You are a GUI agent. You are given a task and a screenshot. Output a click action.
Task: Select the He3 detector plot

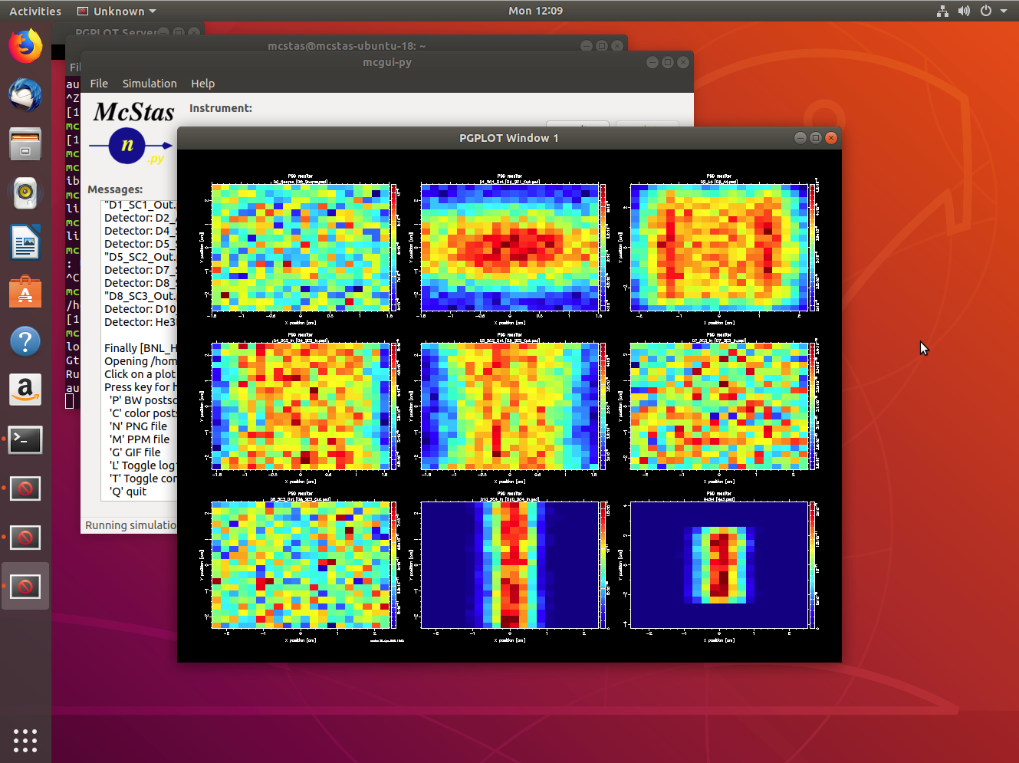[718, 565]
